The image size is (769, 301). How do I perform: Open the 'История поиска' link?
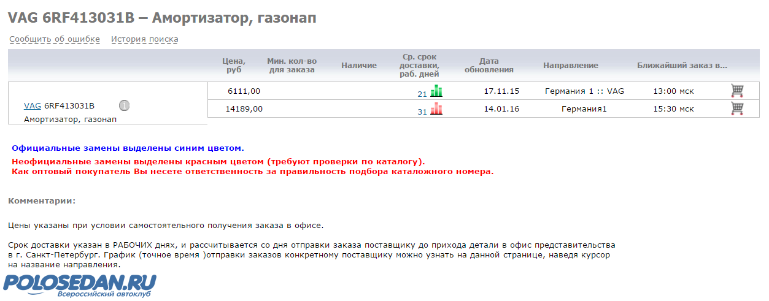point(144,39)
